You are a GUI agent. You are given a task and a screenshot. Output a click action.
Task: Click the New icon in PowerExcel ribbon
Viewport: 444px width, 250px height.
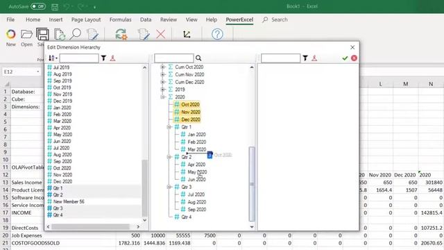point(11,34)
